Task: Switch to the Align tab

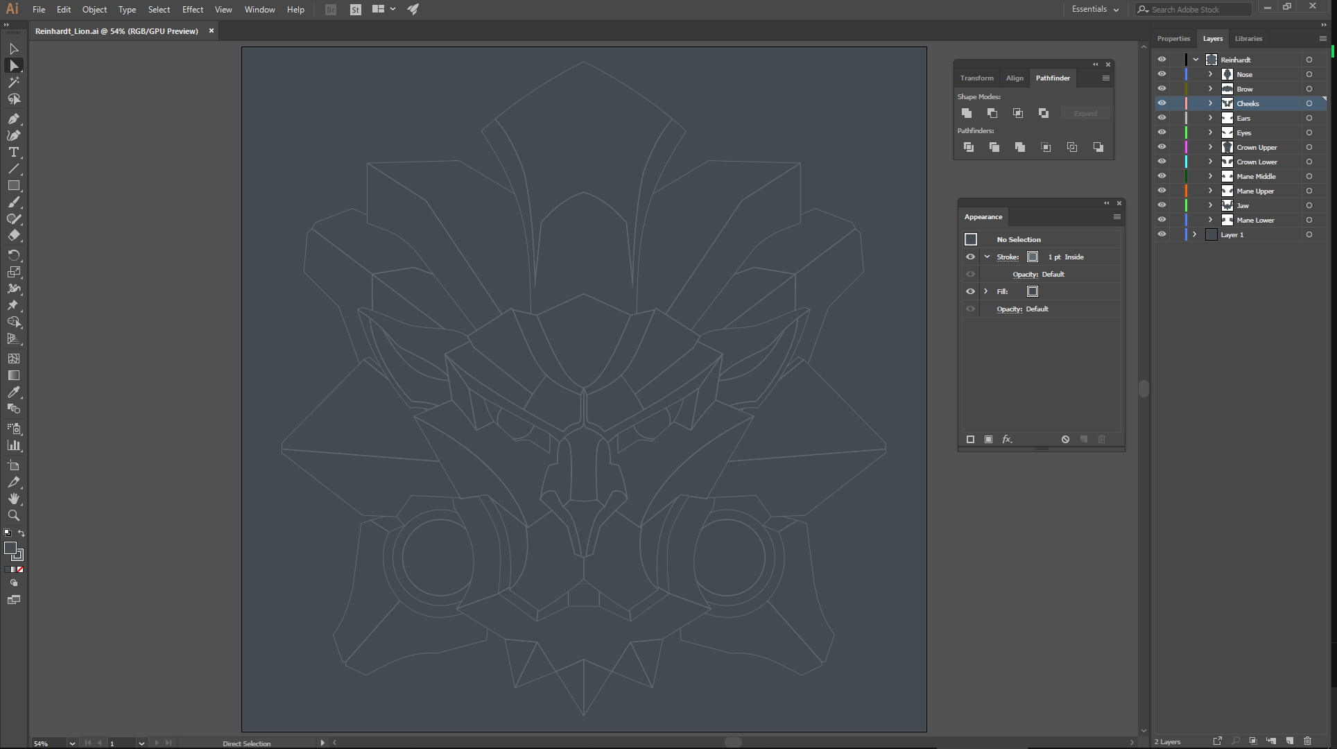Action: point(1015,78)
